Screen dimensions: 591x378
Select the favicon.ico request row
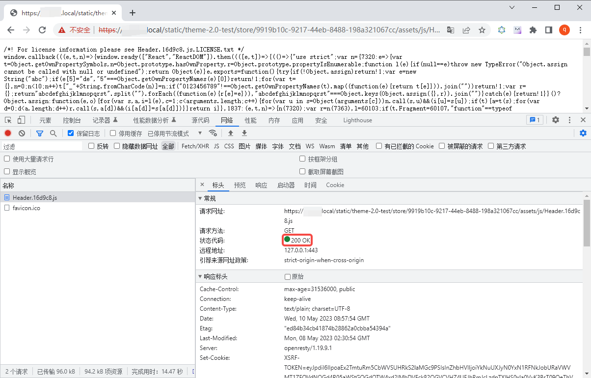pos(98,208)
